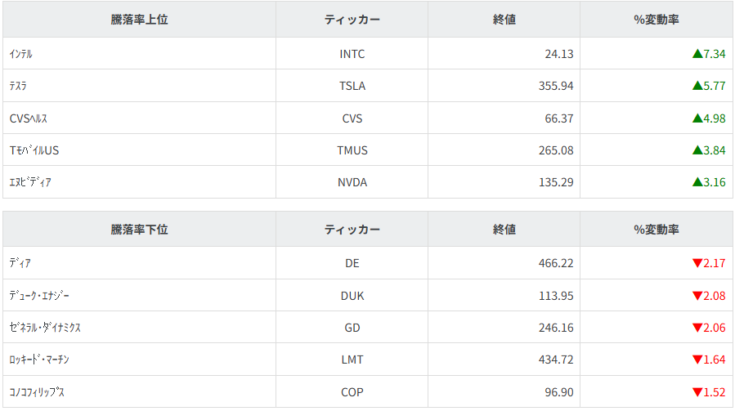
Task: Click the green up arrow for Tesla
Action: click(697, 86)
